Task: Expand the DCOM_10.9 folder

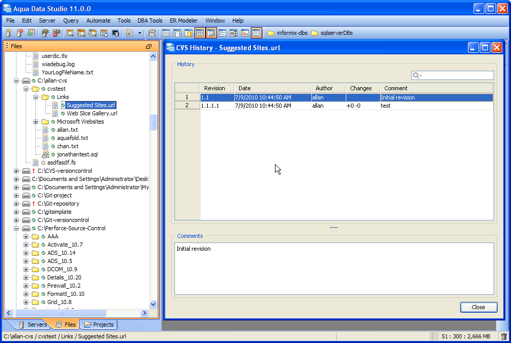Action: [26, 269]
